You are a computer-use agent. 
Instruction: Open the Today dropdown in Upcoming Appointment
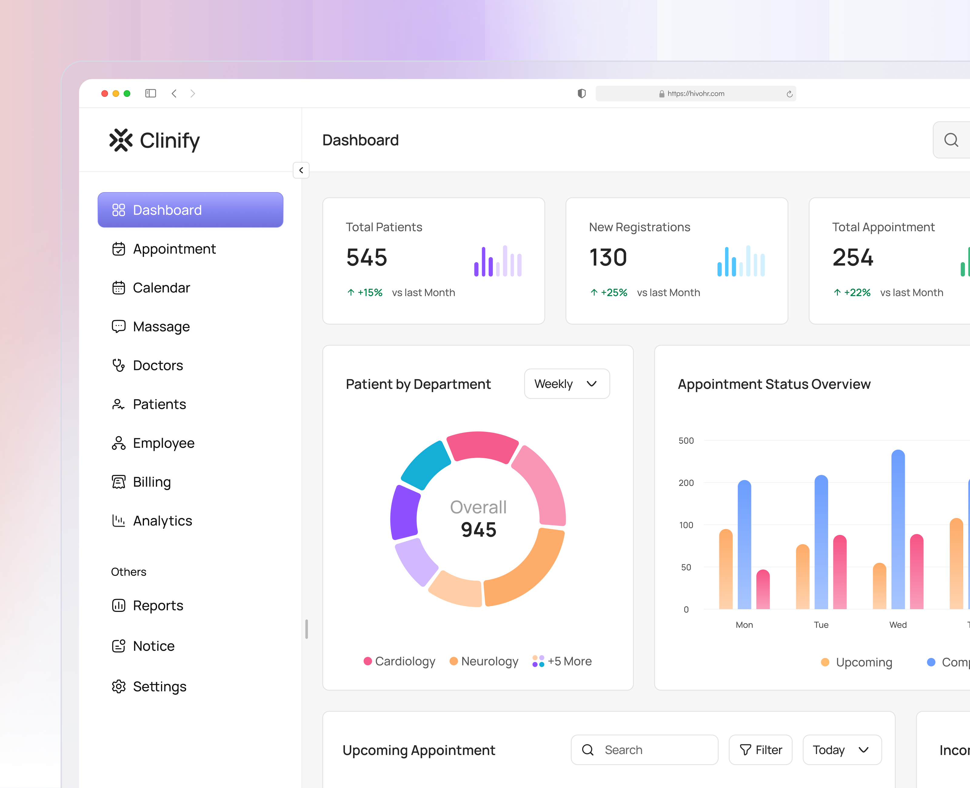[842, 750]
